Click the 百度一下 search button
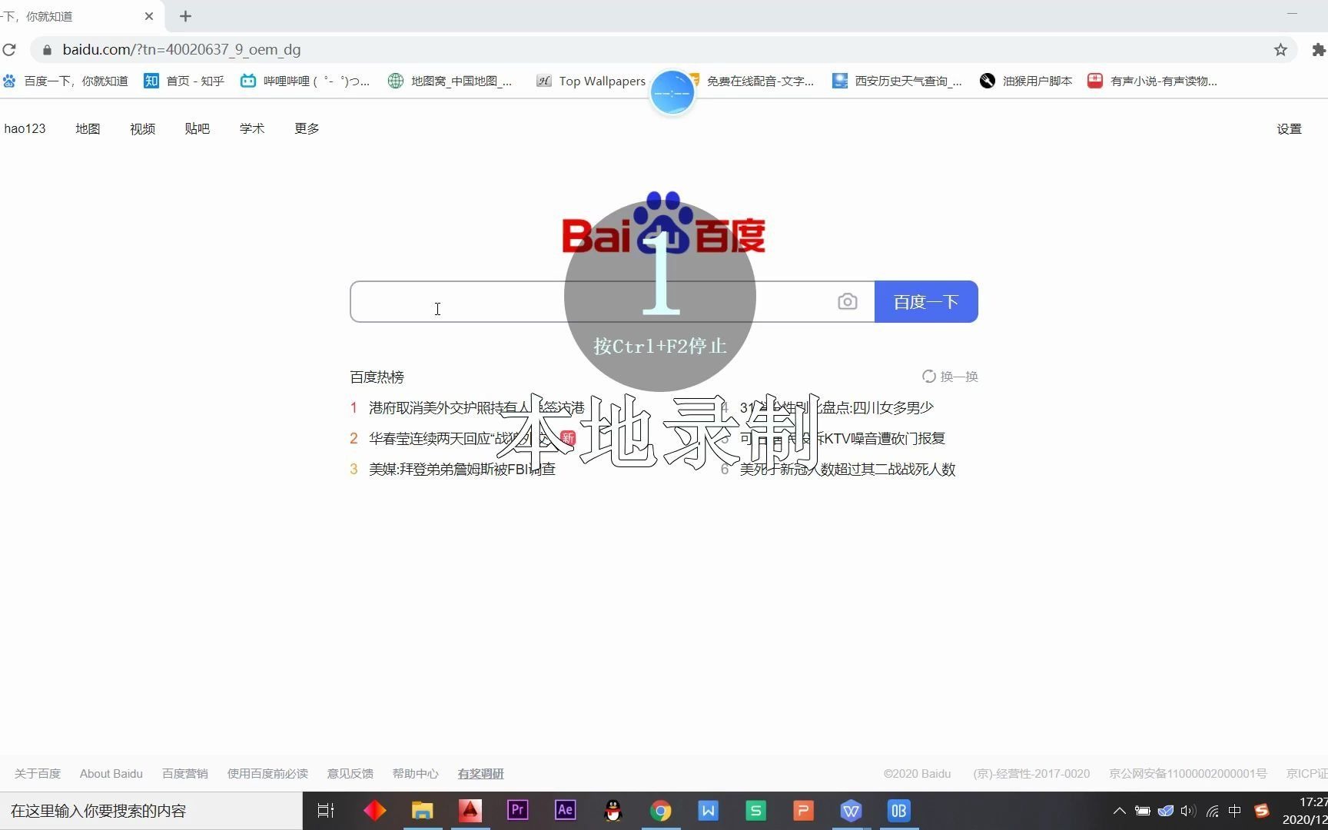The image size is (1328, 830). click(926, 301)
